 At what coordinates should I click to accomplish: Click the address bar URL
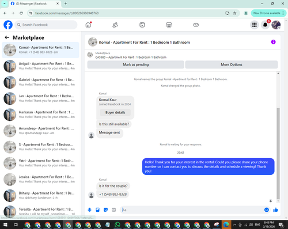[67, 13]
